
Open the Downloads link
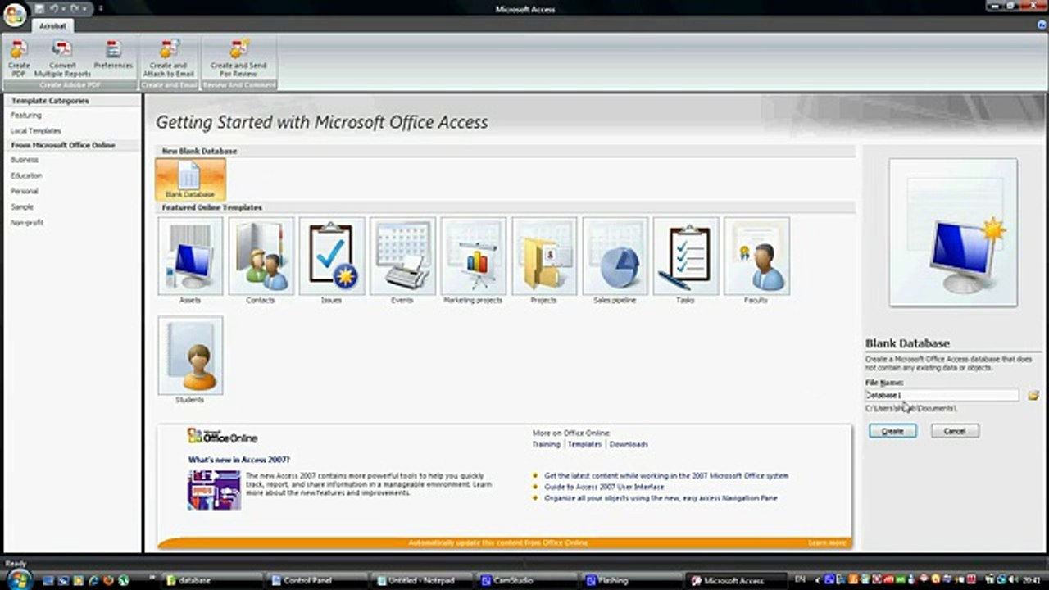[x=629, y=444]
